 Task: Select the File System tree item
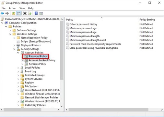pyautogui.click(x=31, y=86)
